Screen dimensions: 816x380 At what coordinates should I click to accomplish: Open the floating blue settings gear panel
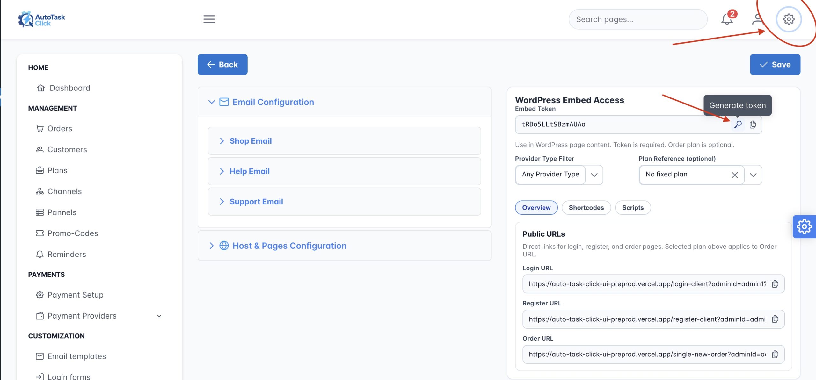(804, 226)
